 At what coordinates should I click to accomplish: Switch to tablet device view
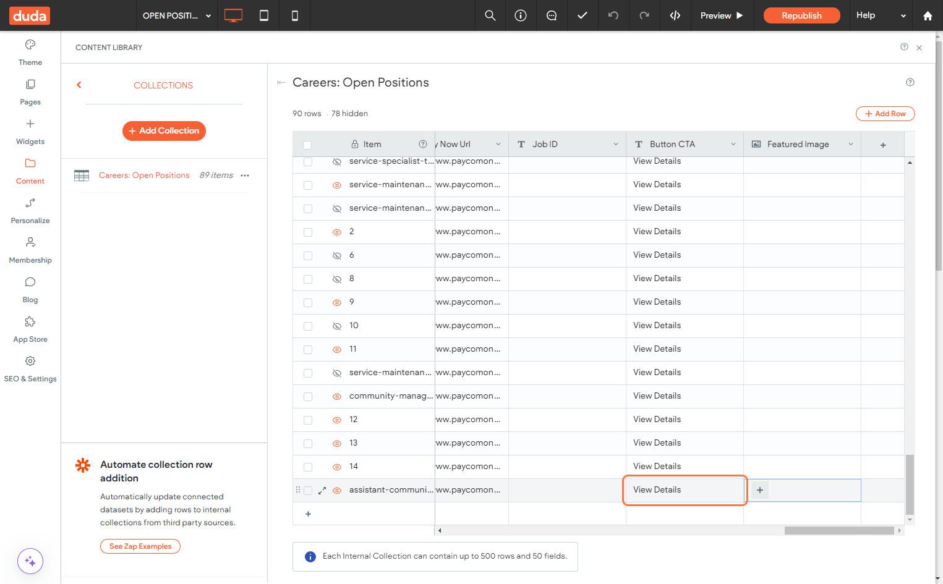264,15
